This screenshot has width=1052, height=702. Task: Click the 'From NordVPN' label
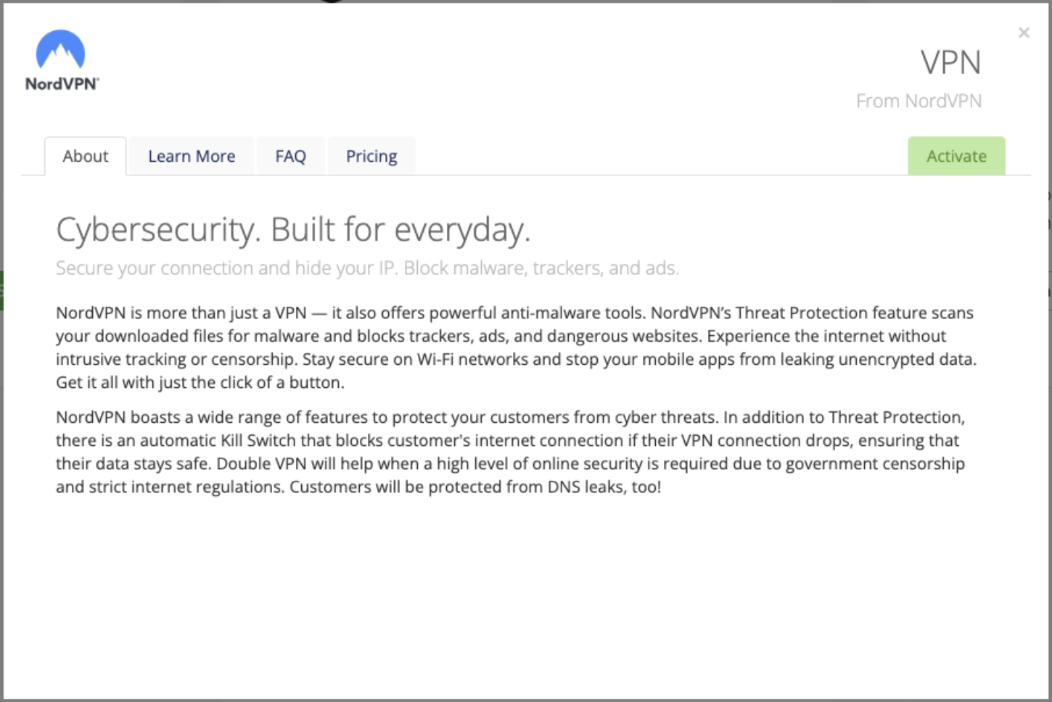pos(919,101)
